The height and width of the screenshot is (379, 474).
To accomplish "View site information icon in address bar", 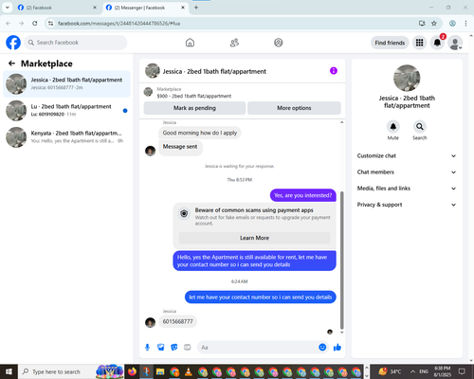I will 50,24.
